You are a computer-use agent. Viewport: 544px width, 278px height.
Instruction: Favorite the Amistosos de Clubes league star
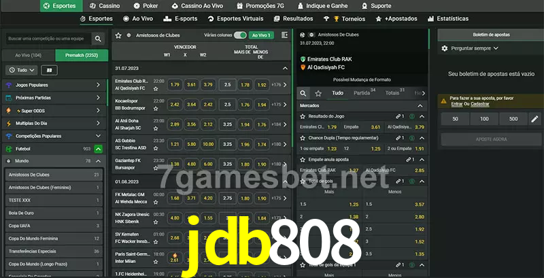click(118, 35)
